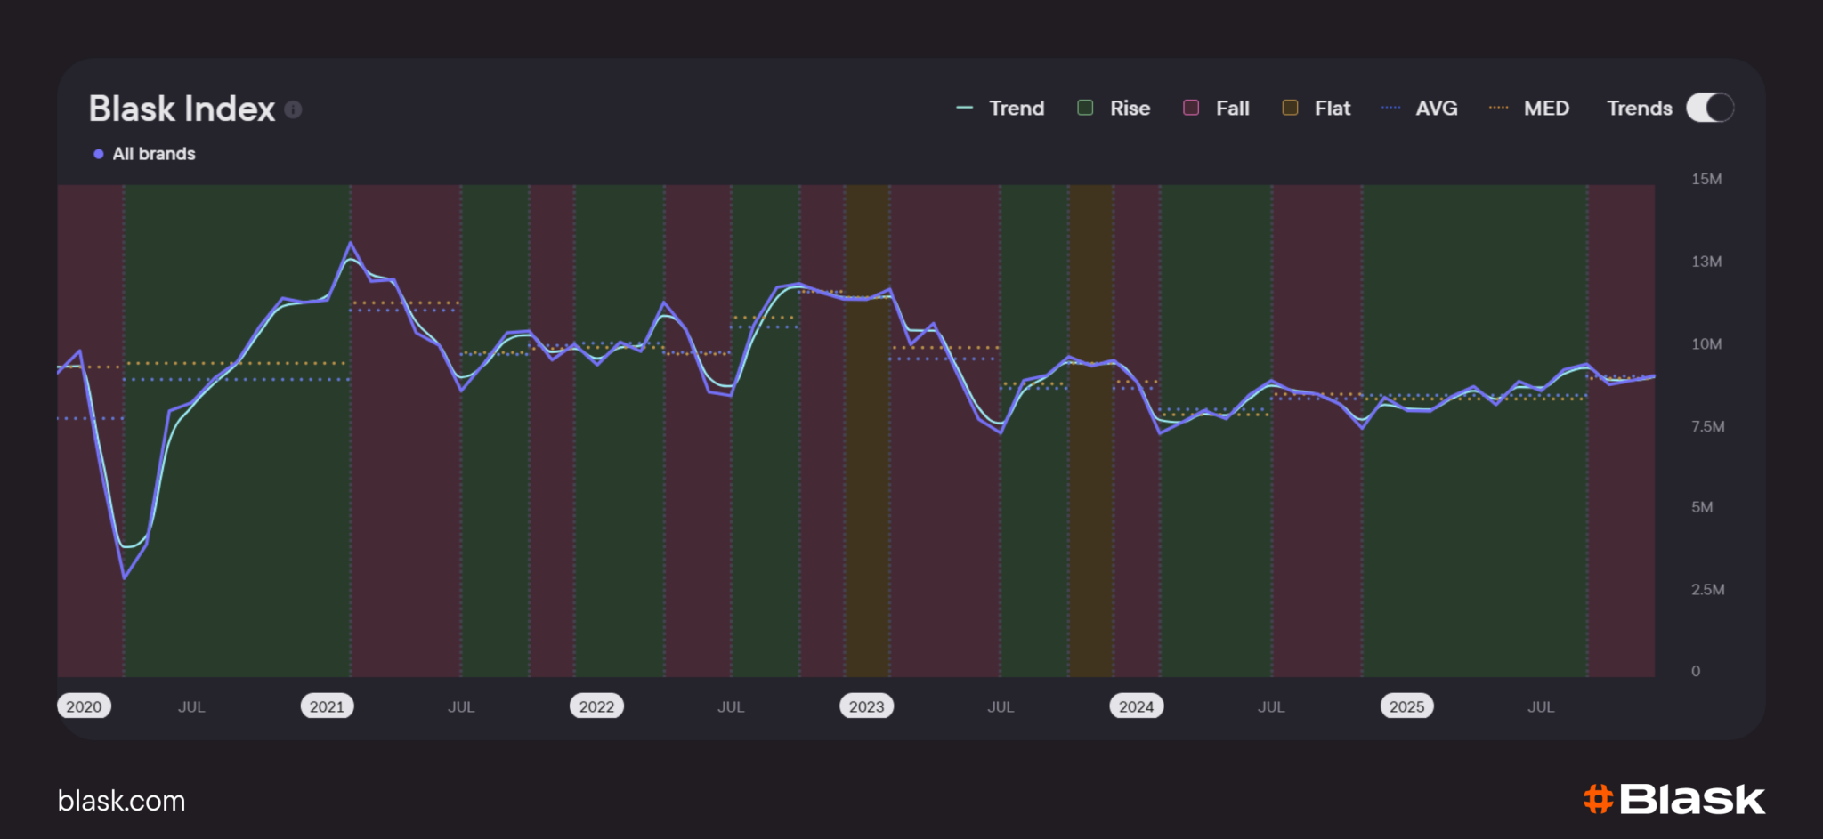
Task: Click the Blask Index title
Action: (x=182, y=109)
